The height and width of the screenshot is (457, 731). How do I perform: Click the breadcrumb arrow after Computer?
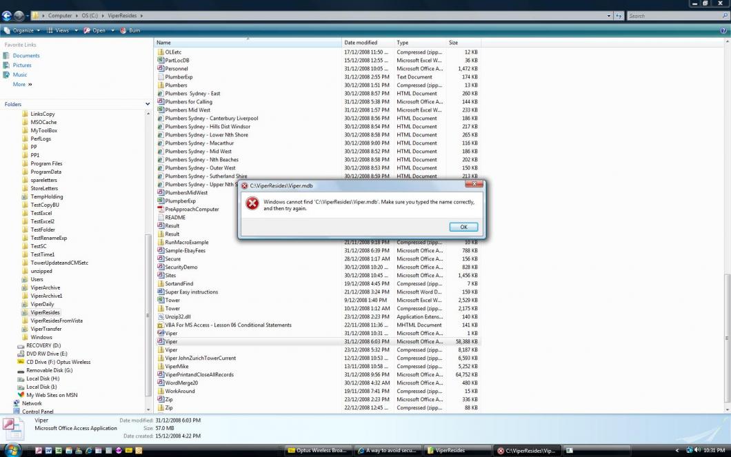[x=77, y=16]
